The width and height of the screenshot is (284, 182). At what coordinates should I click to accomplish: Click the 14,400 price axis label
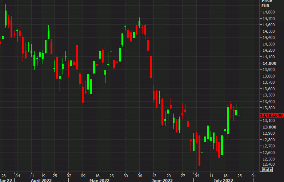(269, 37)
